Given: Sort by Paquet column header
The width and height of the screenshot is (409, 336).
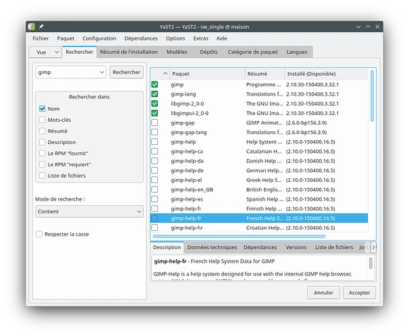Looking at the screenshot, I should click(x=207, y=73).
